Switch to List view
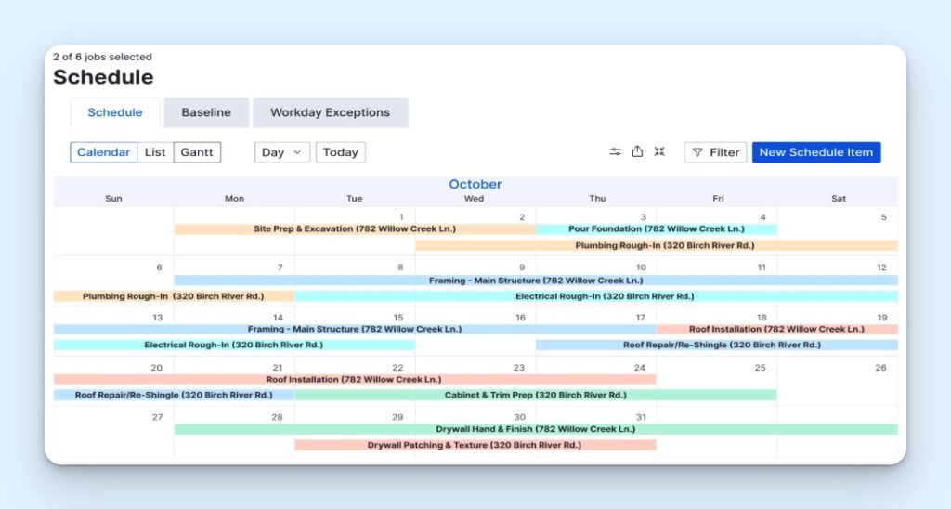Screen dimensions: 951x509 tap(155, 152)
